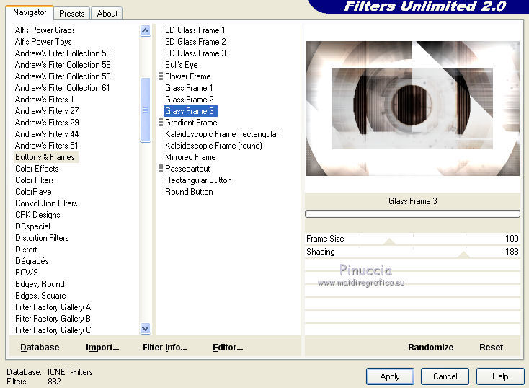
Task: Select Alf's Power Toys category
Action: click(x=43, y=42)
